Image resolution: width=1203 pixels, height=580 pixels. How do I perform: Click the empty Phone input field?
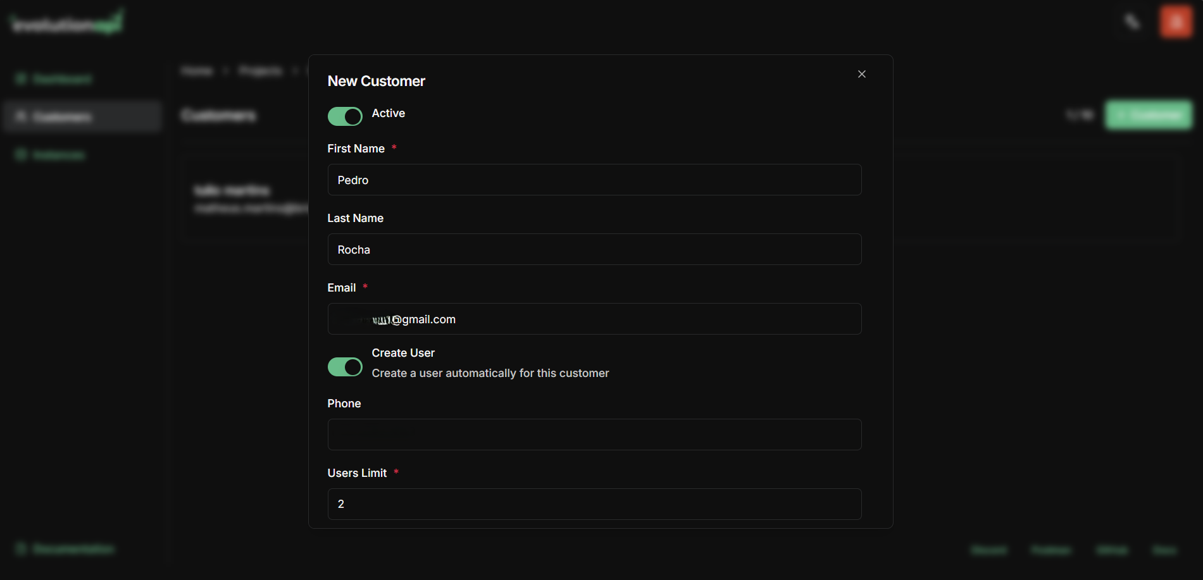pos(594,435)
